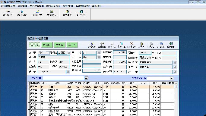Viewport: 206px width, 116px height.
Task: Expand the 类型 combo box
Action: click(x=48, y=53)
